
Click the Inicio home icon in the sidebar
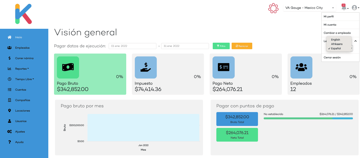tap(10, 37)
